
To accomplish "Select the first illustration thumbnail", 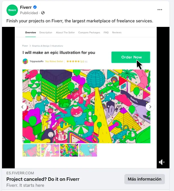I will [x=31, y=150].
